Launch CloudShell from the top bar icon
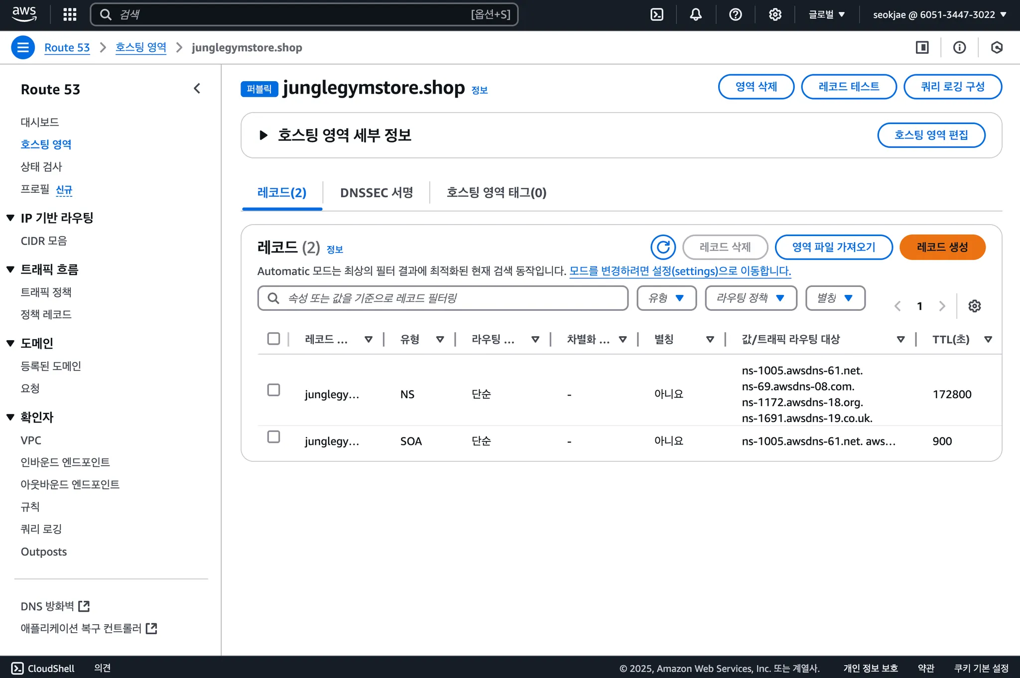1020x678 pixels. click(x=657, y=14)
